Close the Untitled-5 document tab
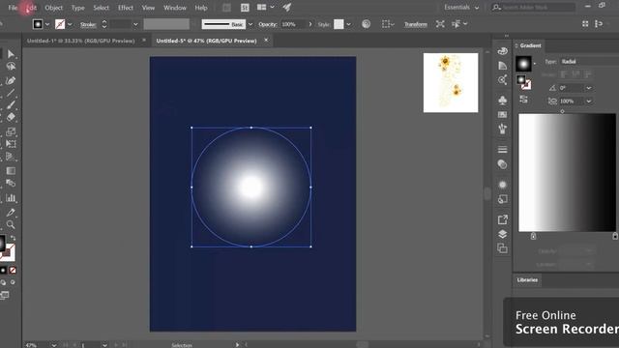The height and width of the screenshot is (348, 619). (x=266, y=41)
